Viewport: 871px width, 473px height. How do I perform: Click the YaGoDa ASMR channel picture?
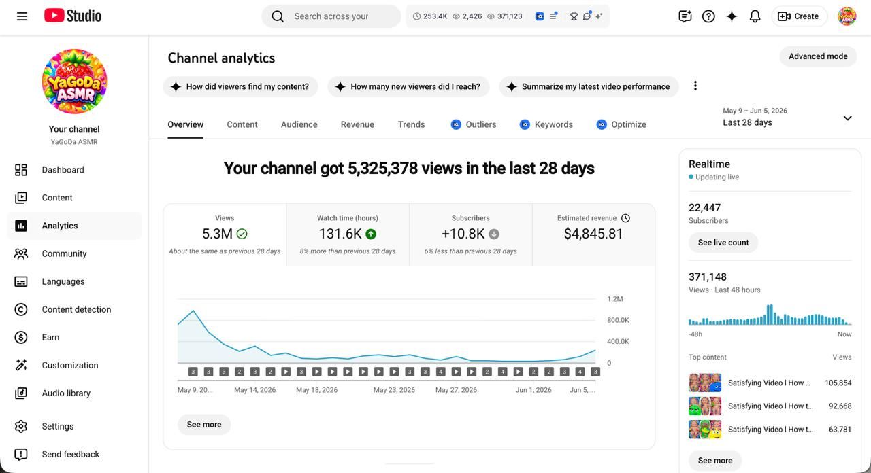74,81
